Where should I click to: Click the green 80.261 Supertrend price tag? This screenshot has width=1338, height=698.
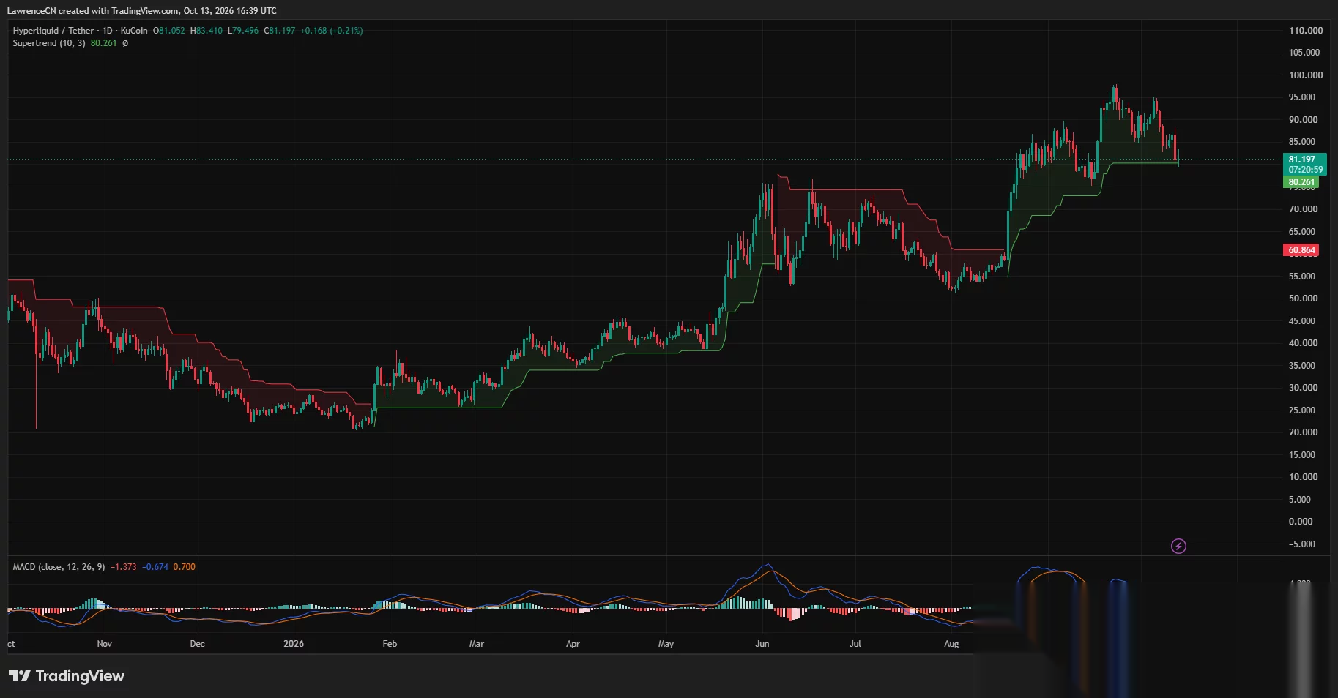pyautogui.click(x=1301, y=182)
